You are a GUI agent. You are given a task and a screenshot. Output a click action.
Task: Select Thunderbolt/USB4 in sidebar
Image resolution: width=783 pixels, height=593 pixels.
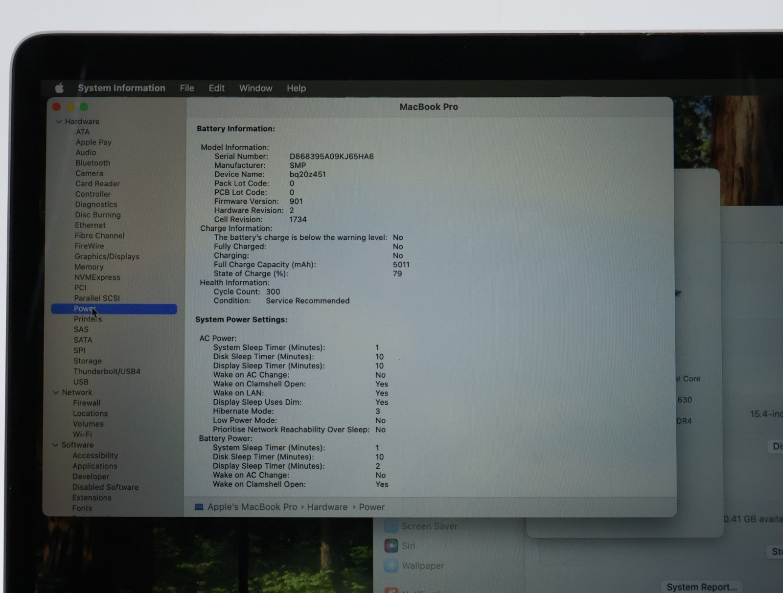[107, 371]
